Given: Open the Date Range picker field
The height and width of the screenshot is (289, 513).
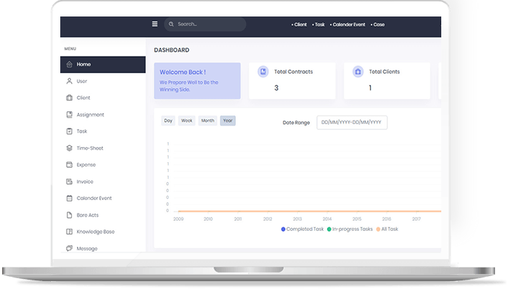Looking at the screenshot, I should pyautogui.click(x=352, y=123).
